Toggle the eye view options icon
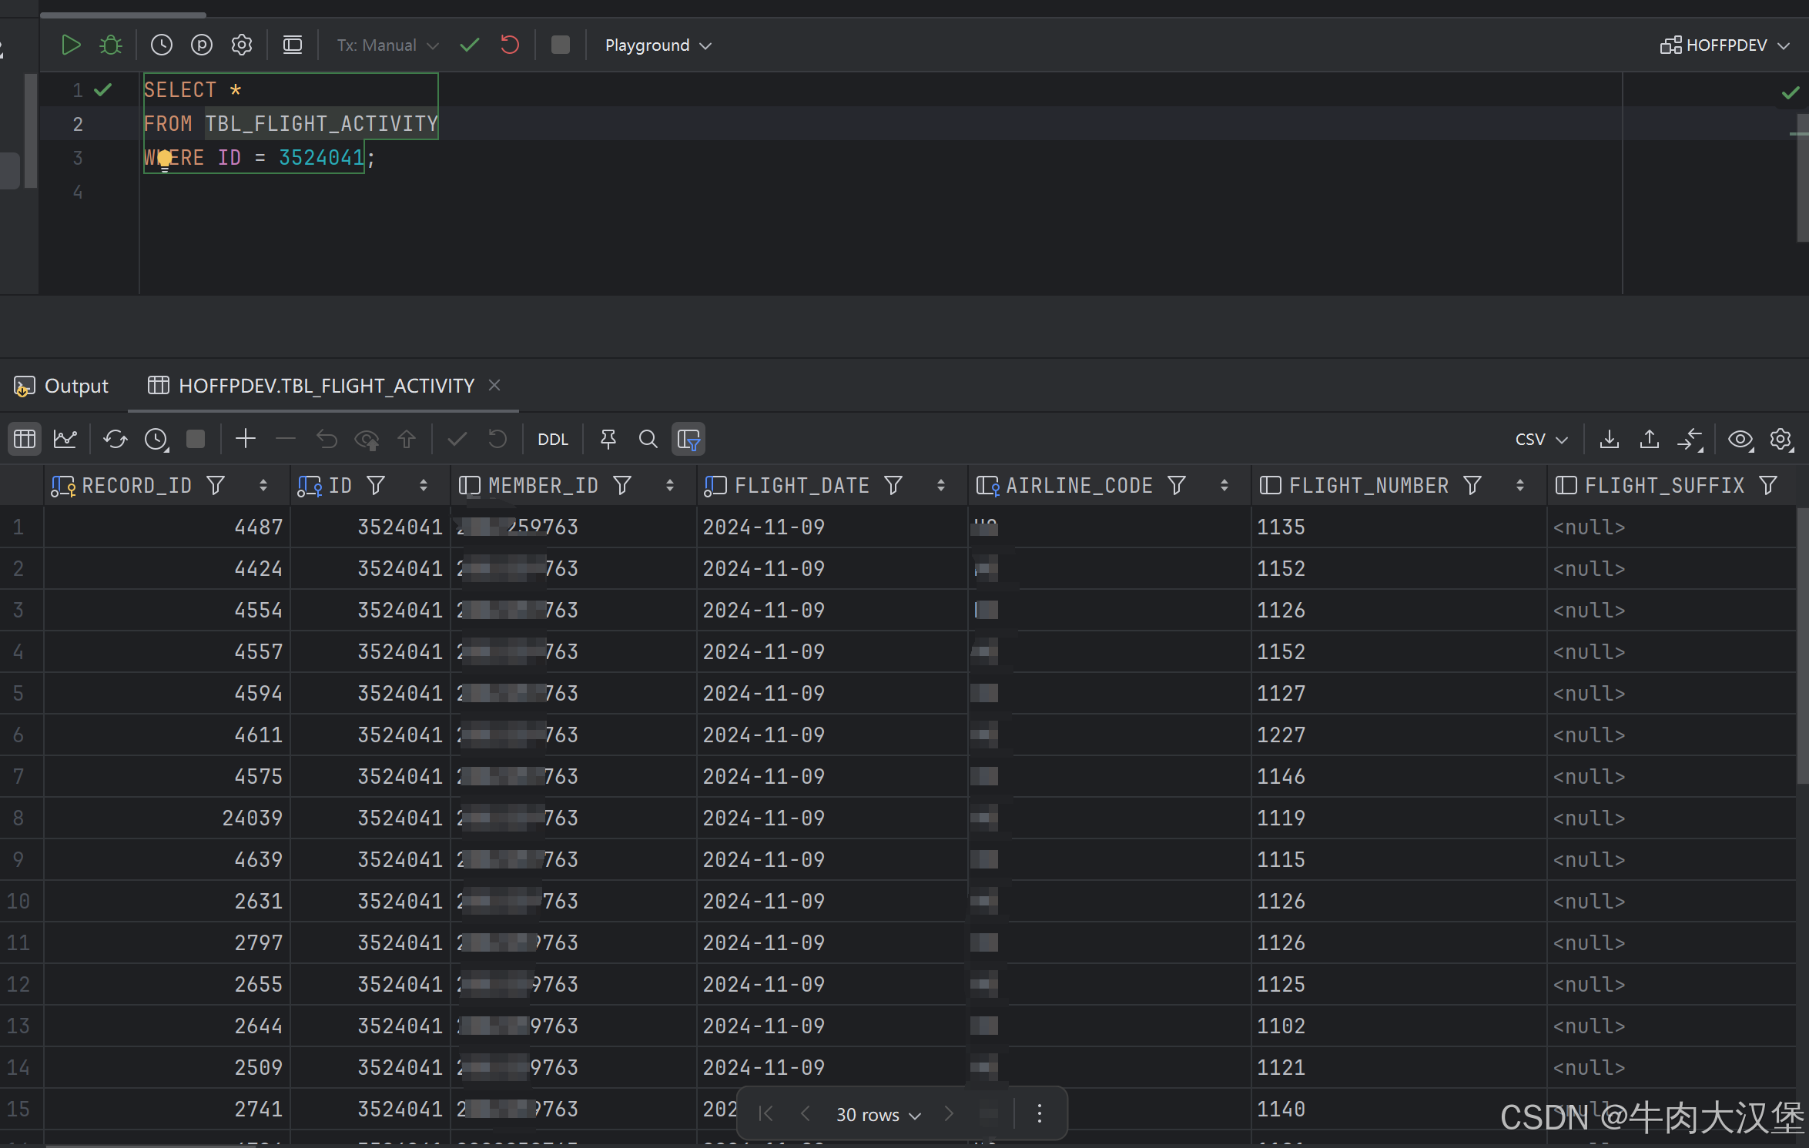1809x1148 pixels. [x=1740, y=439]
